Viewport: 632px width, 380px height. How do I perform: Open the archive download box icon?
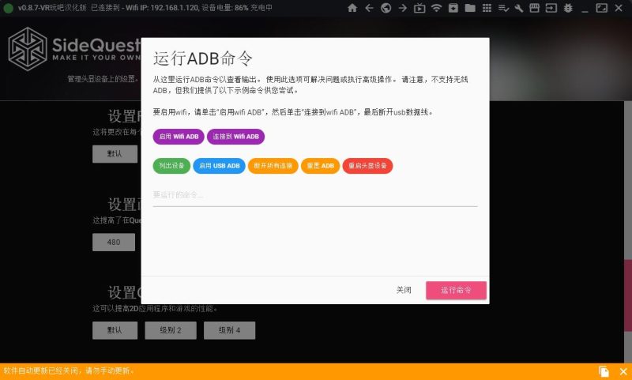pyautogui.click(x=453, y=8)
